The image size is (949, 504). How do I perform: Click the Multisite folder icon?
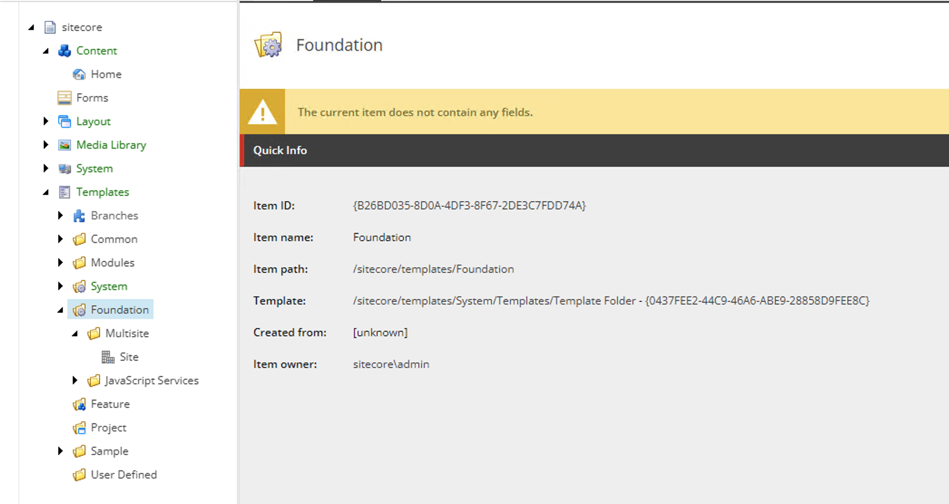[93, 333]
